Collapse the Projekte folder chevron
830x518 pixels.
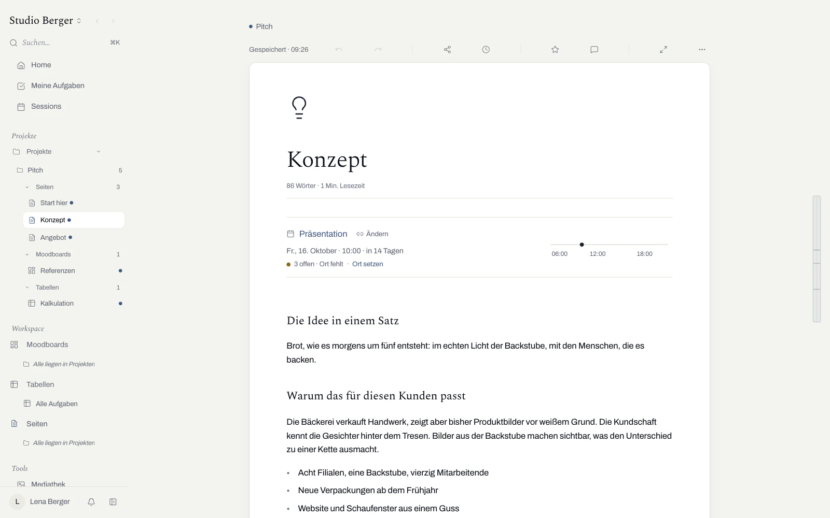click(x=99, y=152)
